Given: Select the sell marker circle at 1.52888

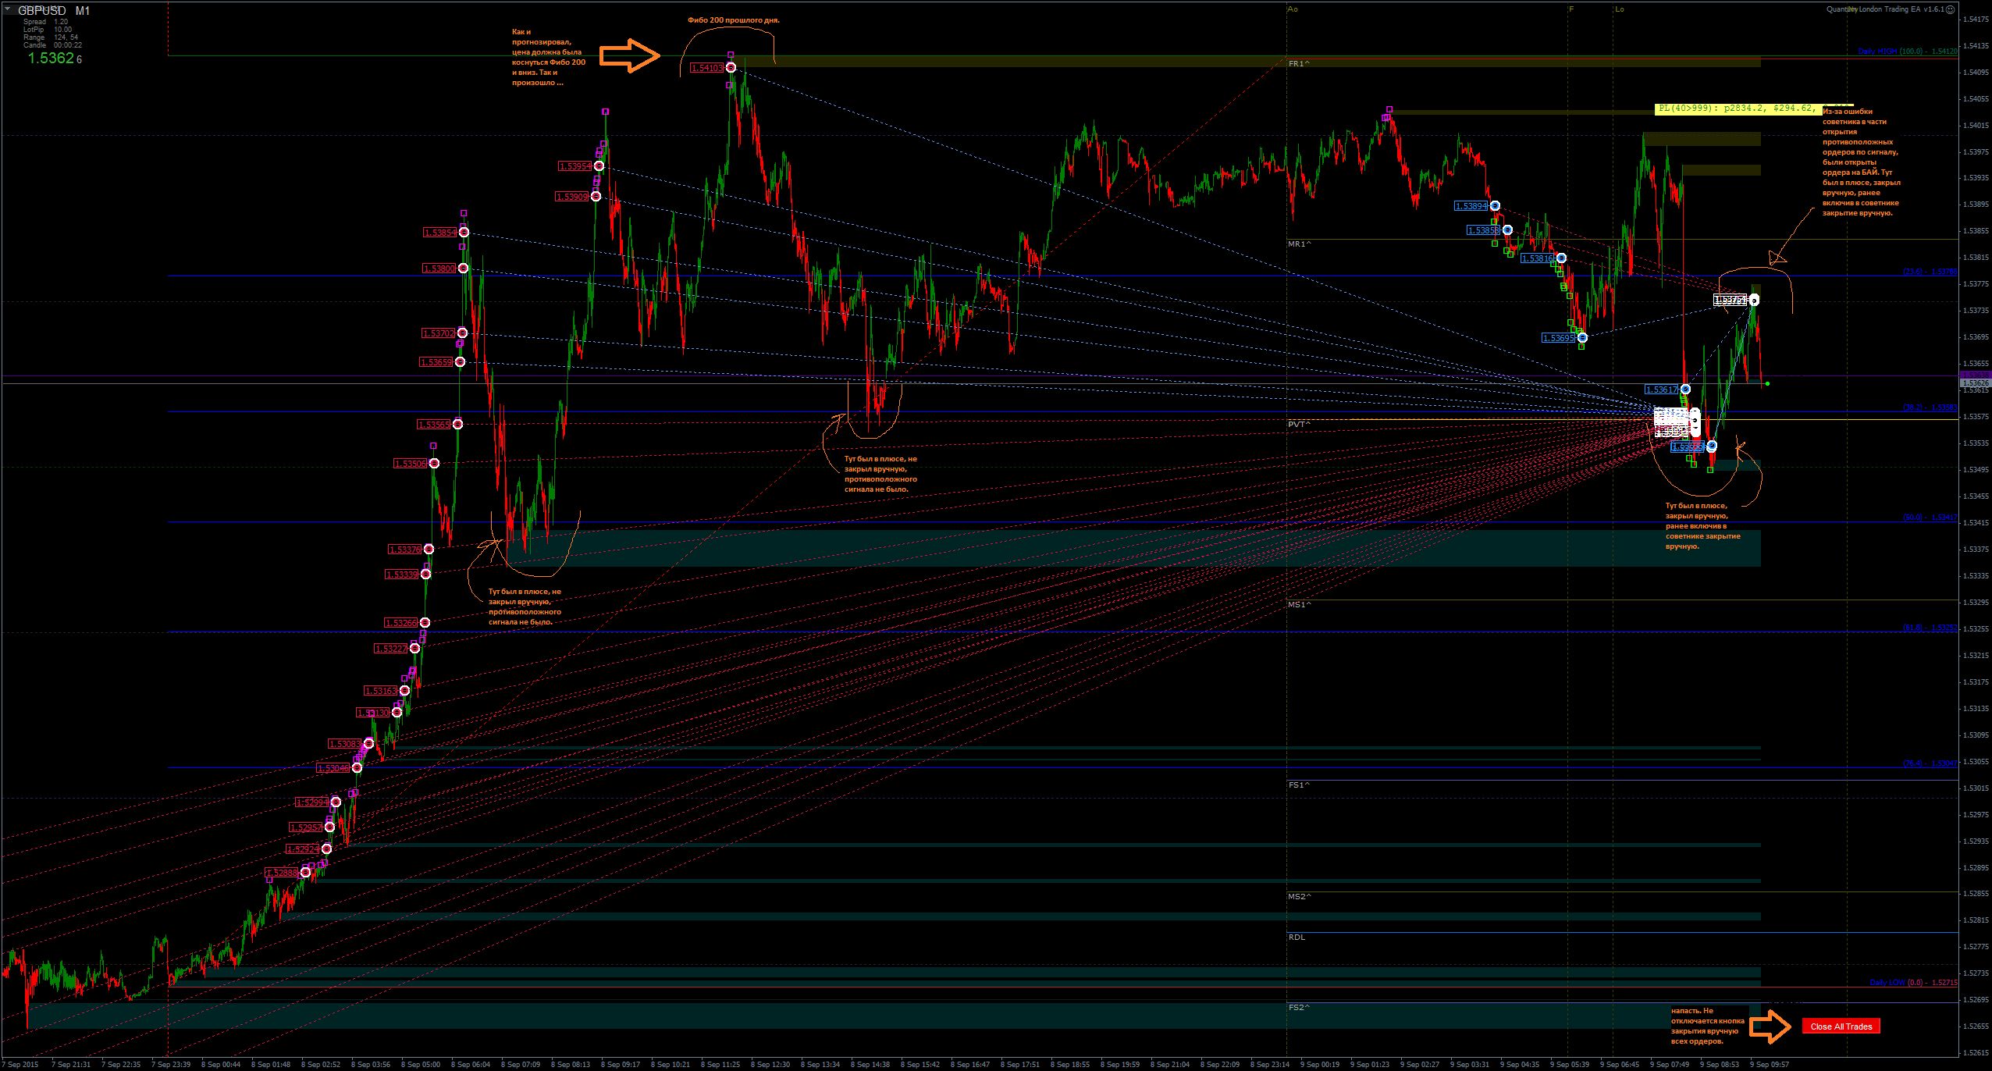Looking at the screenshot, I should 305,873.
